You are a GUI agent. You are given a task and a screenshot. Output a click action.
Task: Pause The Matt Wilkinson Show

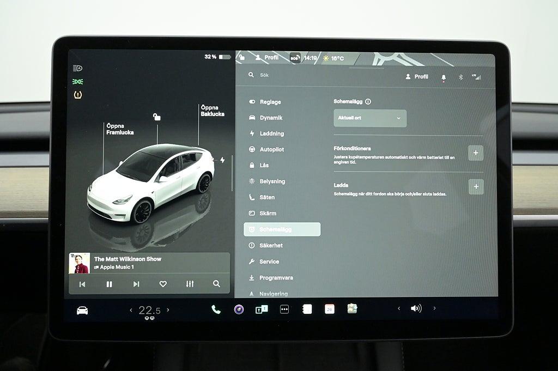pos(109,284)
